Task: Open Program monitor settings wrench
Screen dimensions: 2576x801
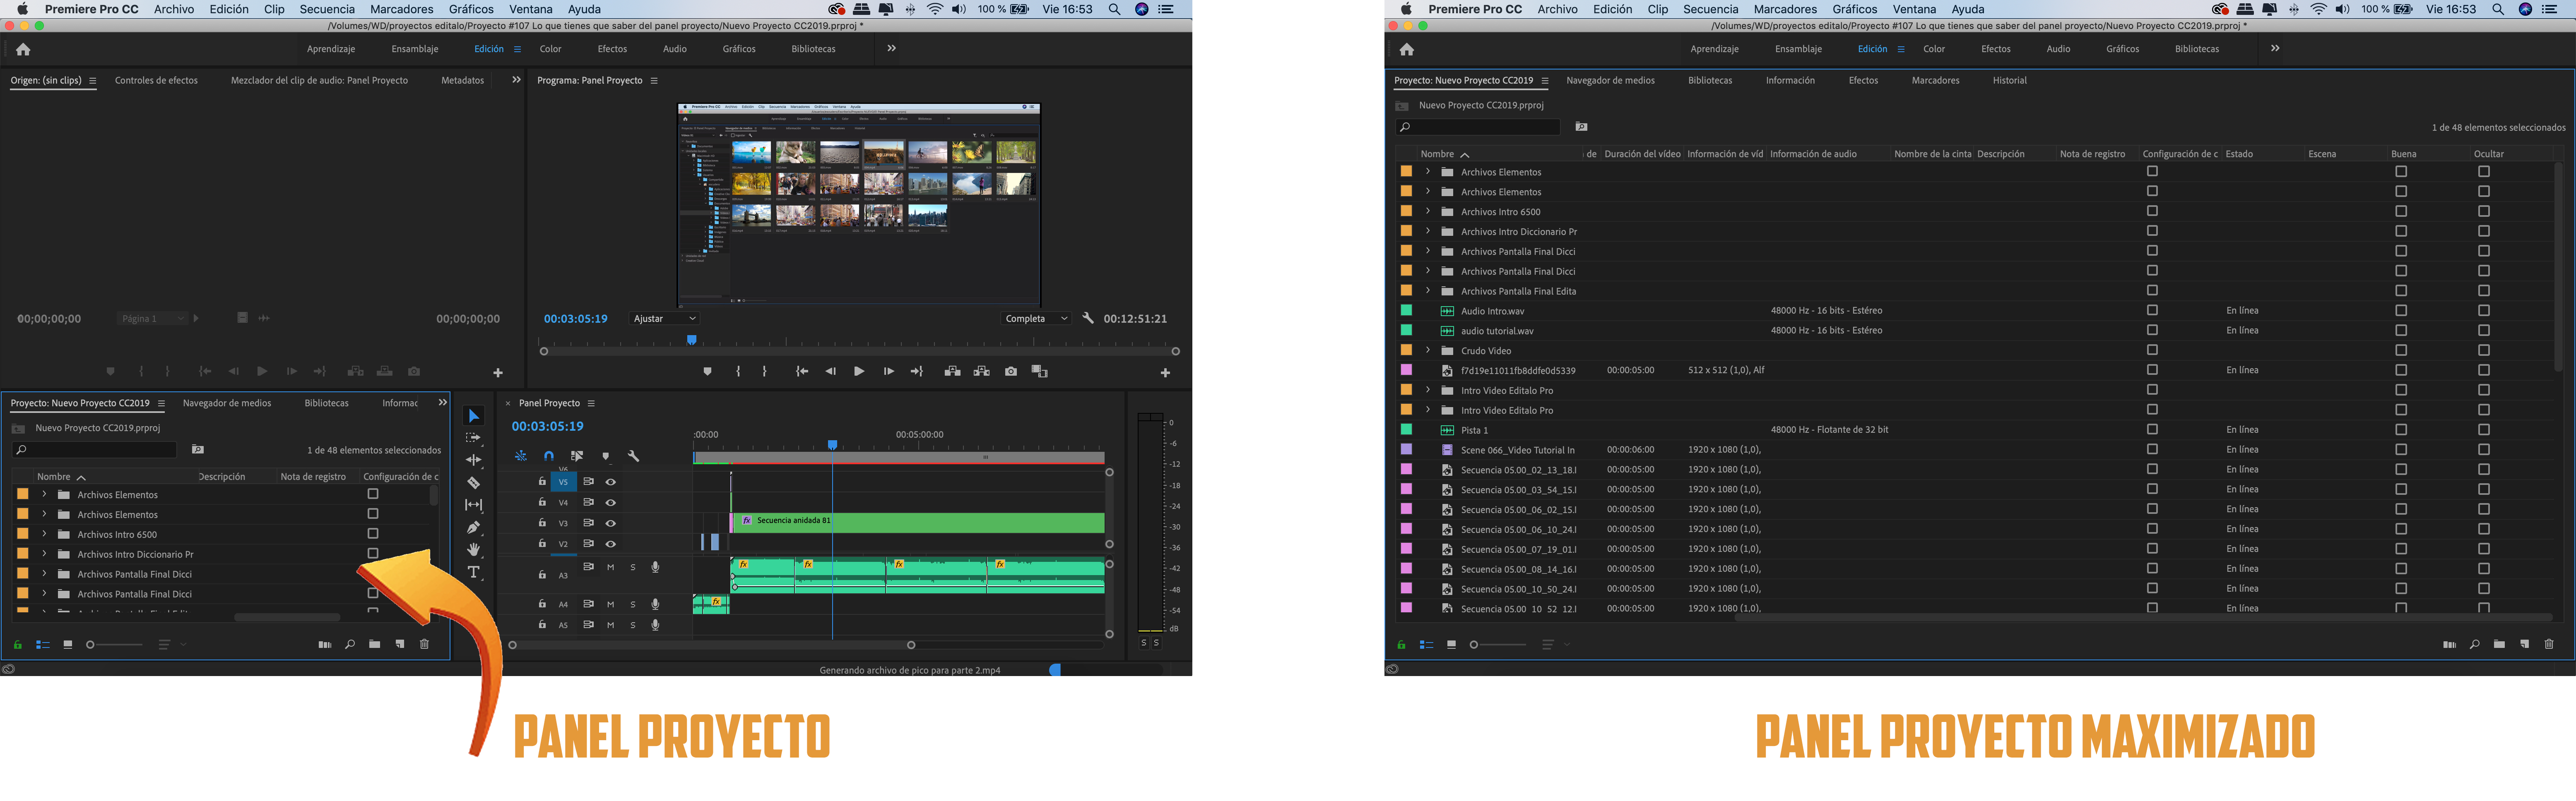Action: 1088,319
